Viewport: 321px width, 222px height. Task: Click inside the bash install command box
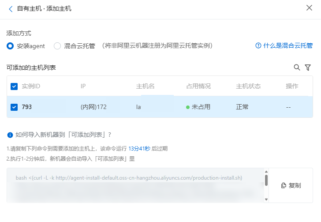tap(132, 185)
